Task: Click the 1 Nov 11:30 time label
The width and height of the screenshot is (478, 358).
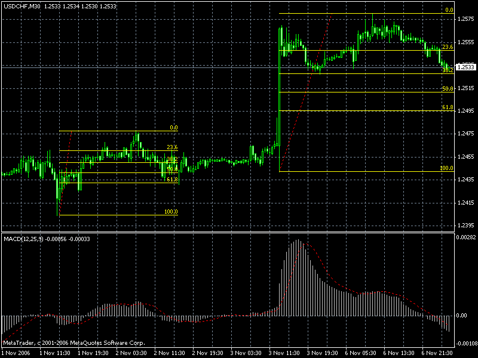Action: tap(55, 353)
